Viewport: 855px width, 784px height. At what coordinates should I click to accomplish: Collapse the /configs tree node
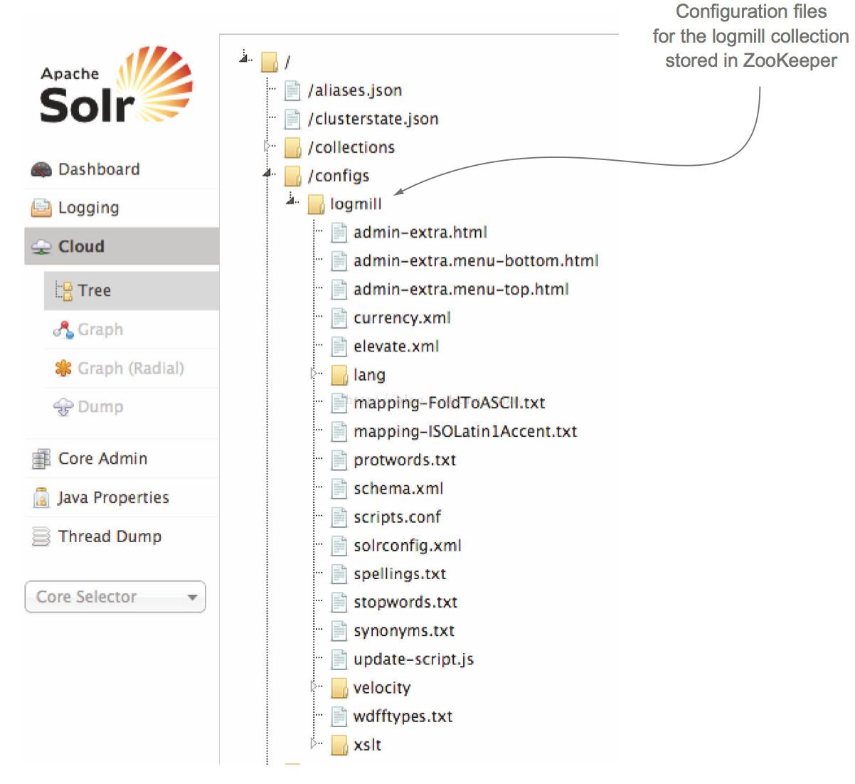click(268, 172)
